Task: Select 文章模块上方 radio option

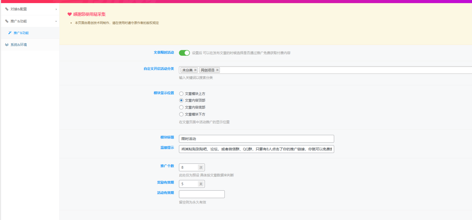Action: [181, 94]
